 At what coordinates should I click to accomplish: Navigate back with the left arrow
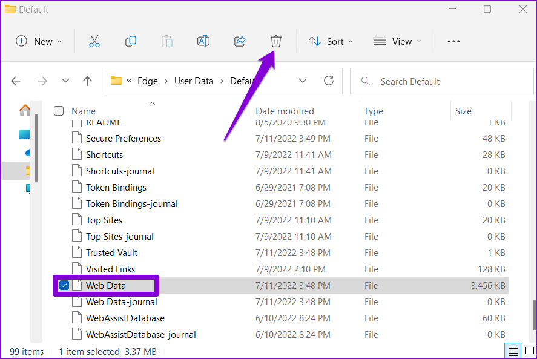[16, 81]
